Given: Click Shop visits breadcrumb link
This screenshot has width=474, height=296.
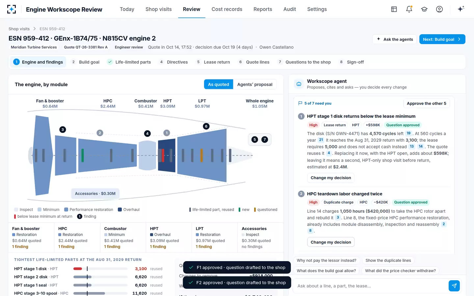Looking at the screenshot, I should click(19, 29).
